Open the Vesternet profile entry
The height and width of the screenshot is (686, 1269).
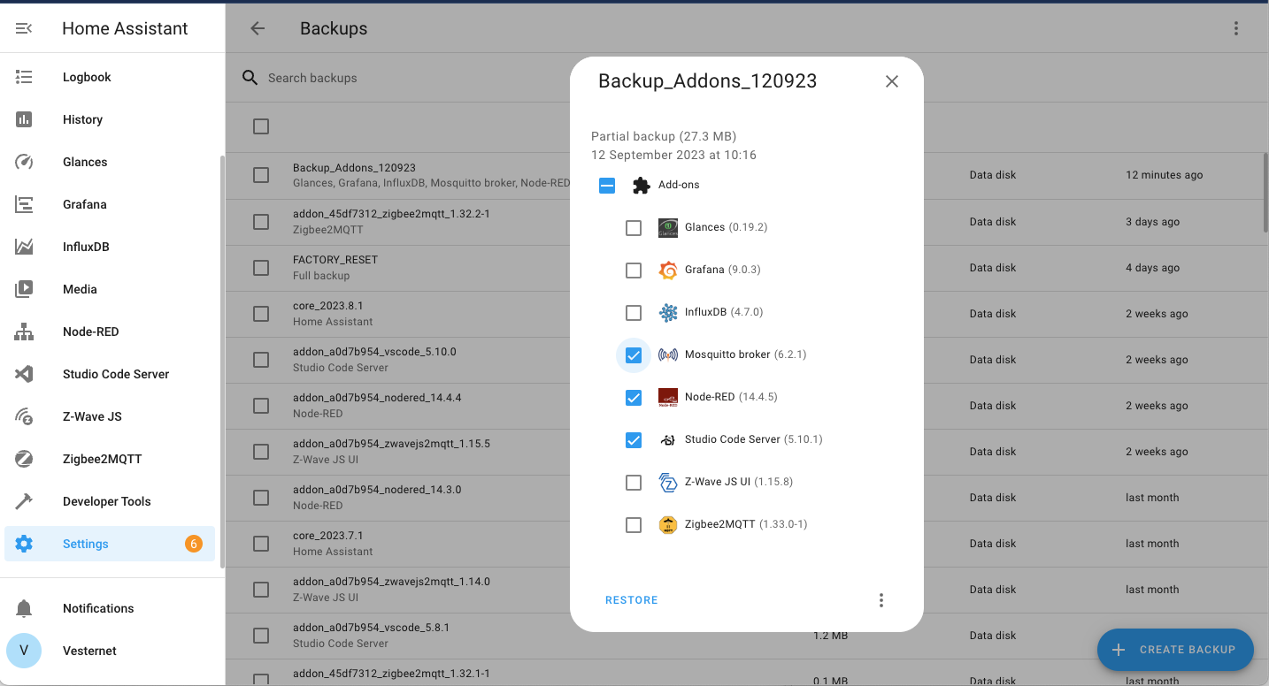point(110,651)
